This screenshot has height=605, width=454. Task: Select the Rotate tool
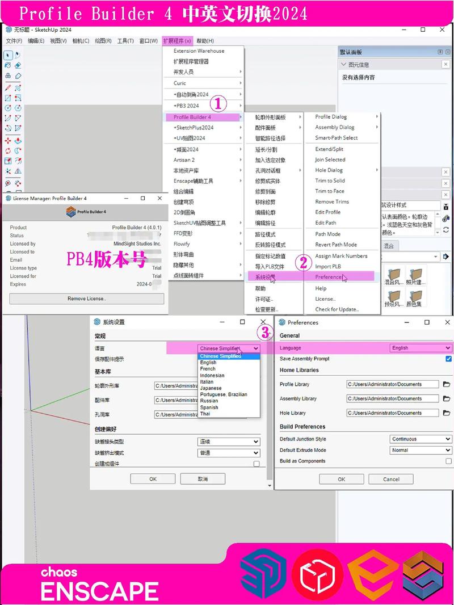click(8, 151)
